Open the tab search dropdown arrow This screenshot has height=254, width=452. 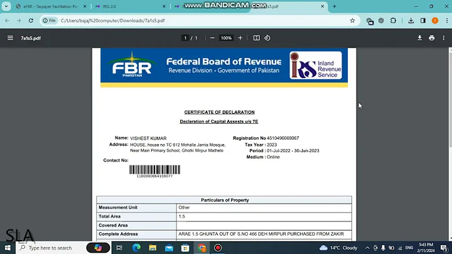point(6,6)
